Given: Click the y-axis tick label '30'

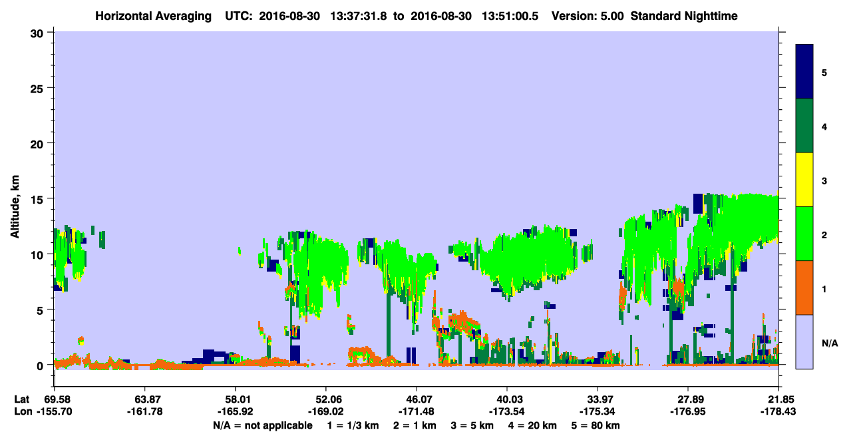Looking at the screenshot, I should point(39,32).
